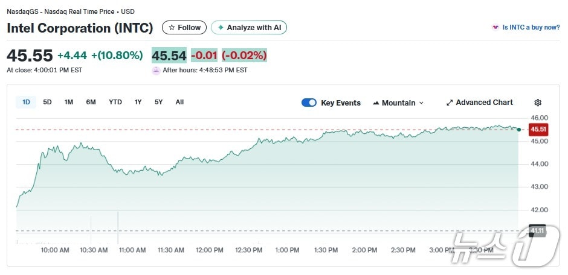Click the icon beside 'Is INTC a buy now?'

pyautogui.click(x=496, y=28)
